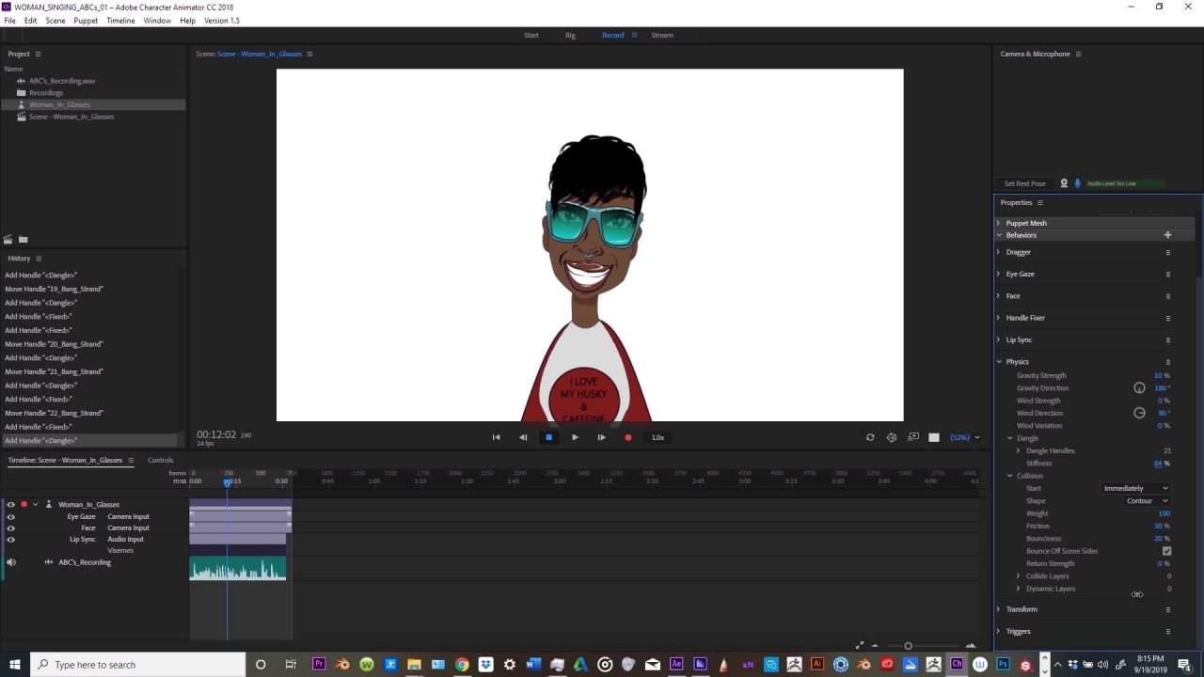Toggle the webcam camera input icon
The height and width of the screenshot is (677, 1204).
(1064, 183)
